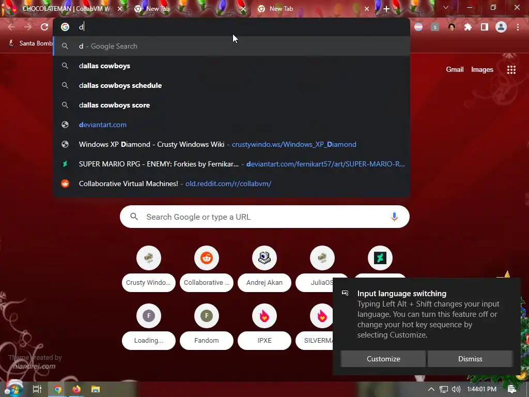Open the Chrome three-dot menu
The width and height of the screenshot is (529, 397).
[518, 27]
